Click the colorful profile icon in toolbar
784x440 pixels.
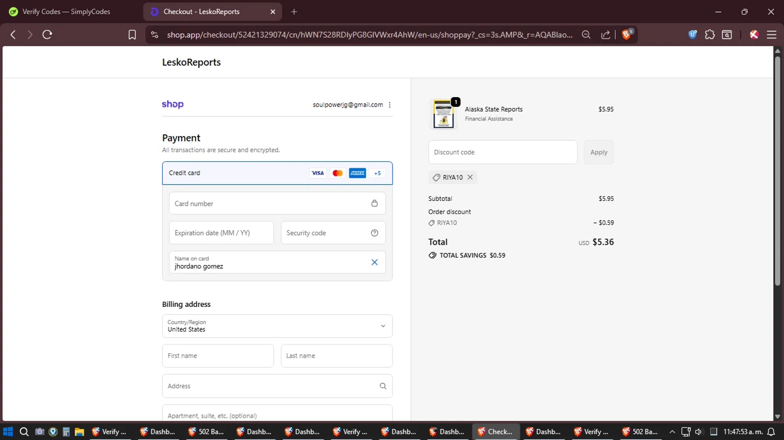pos(754,34)
